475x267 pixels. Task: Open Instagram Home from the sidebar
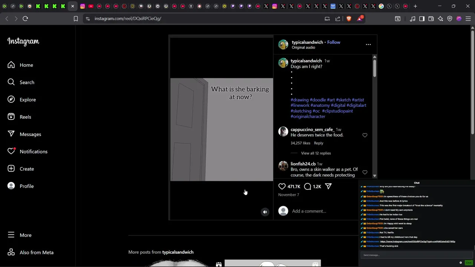21,65
